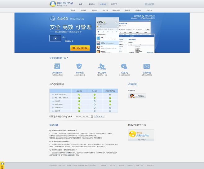Screen dimensions: 204x169
Task: Click 个人QQ cross mark in 内部通讯 row
Action: click(95, 101)
